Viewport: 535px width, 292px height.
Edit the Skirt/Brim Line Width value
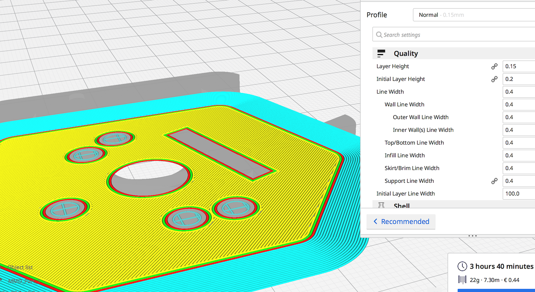[x=519, y=168]
